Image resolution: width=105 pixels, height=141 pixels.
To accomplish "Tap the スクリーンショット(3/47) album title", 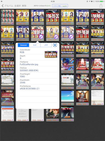I will [42, 6].
